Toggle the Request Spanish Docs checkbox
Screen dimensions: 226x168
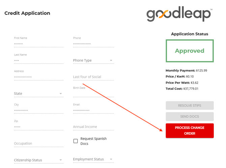(76, 141)
